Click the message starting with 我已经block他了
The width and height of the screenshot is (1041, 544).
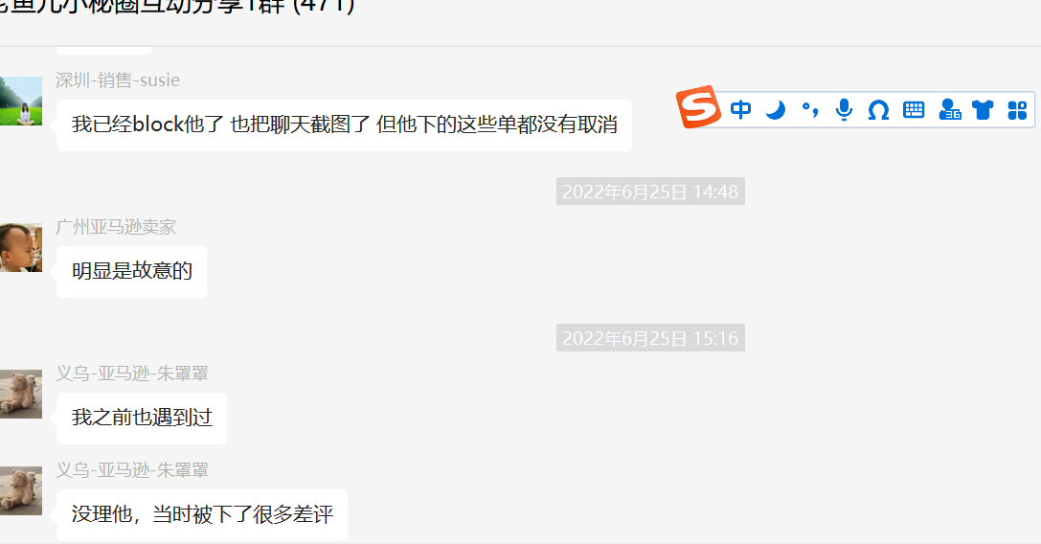pos(345,125)
